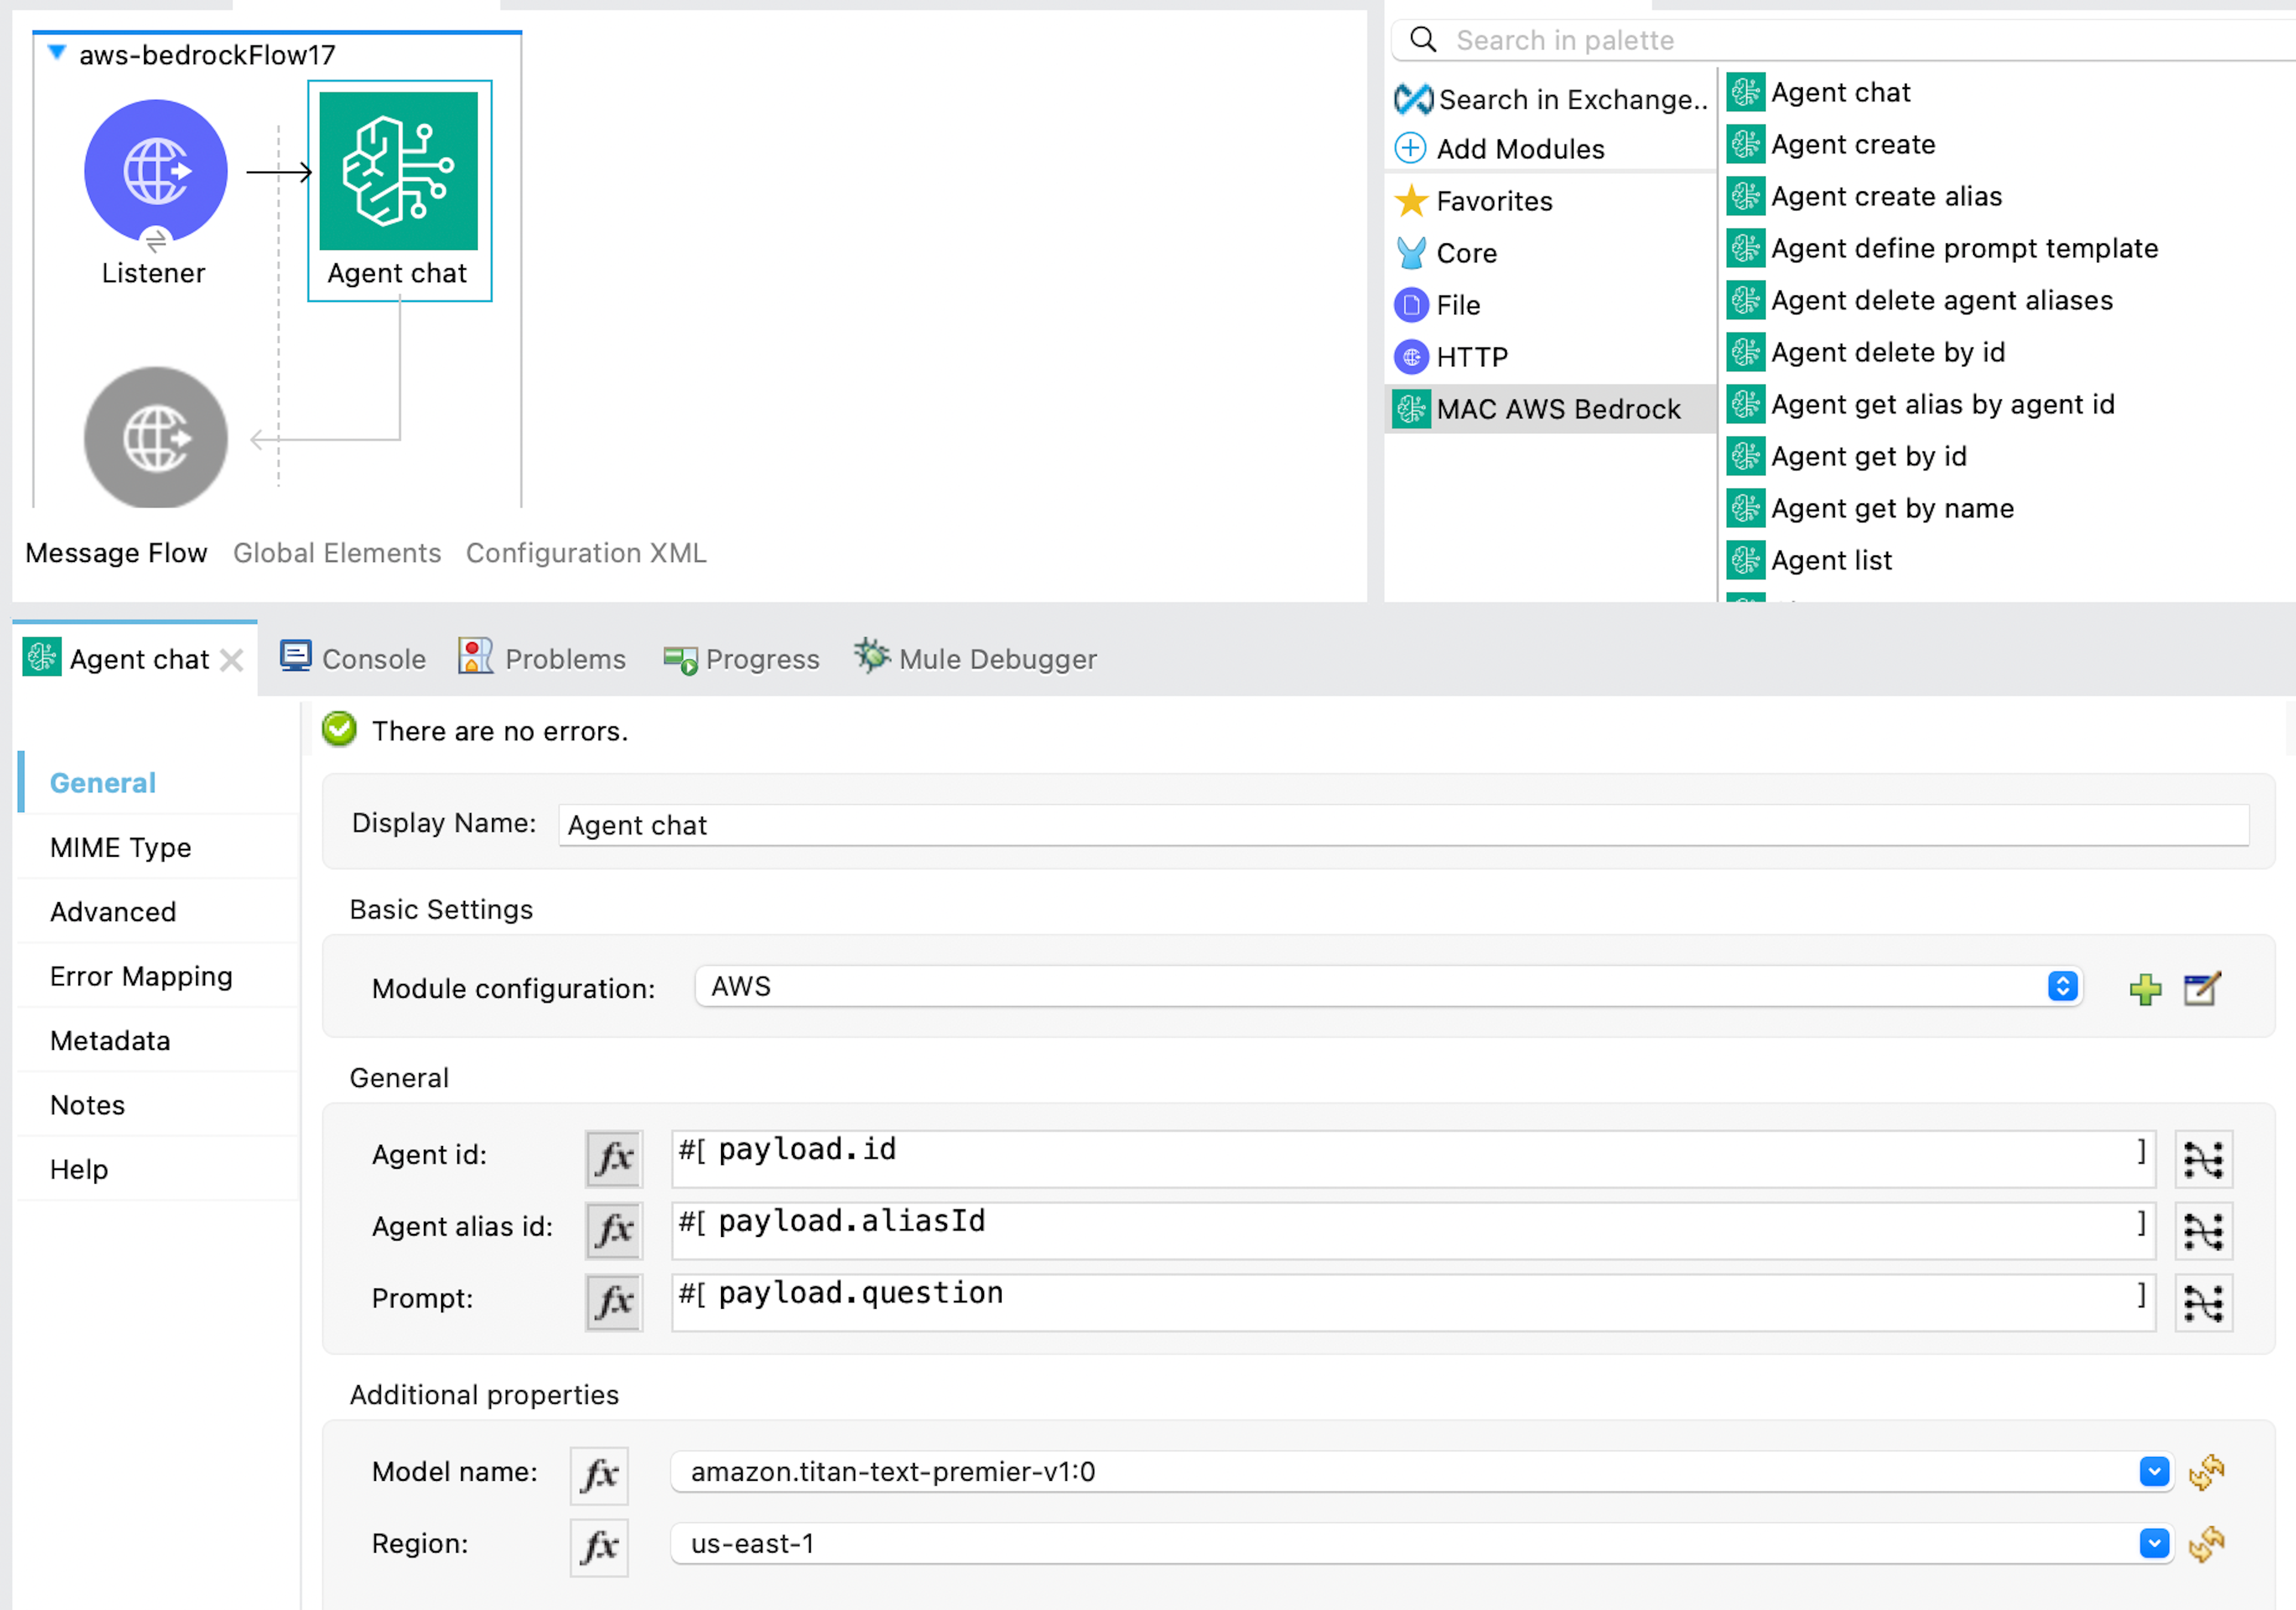Toggle fx expression mode for Agent alias id
The image size is (2296, 1610).
[x=614, y=1230]
